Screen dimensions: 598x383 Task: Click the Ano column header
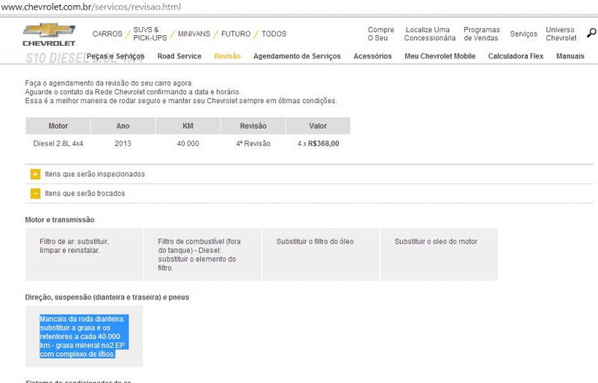coord(123,126)
